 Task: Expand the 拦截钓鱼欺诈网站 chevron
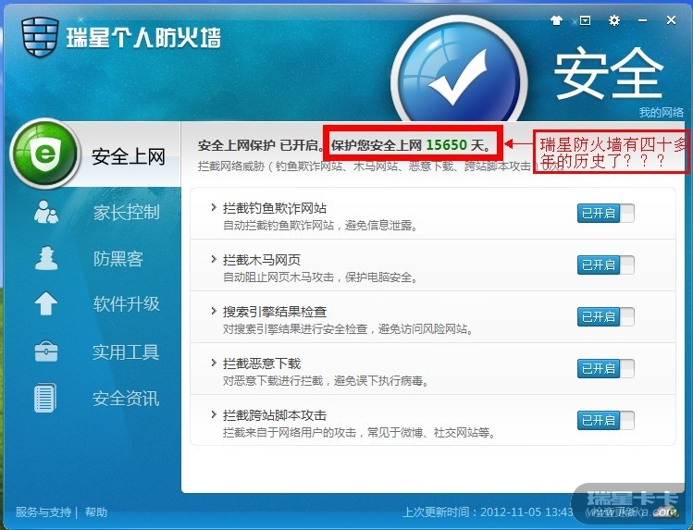[x=214, y=207]
